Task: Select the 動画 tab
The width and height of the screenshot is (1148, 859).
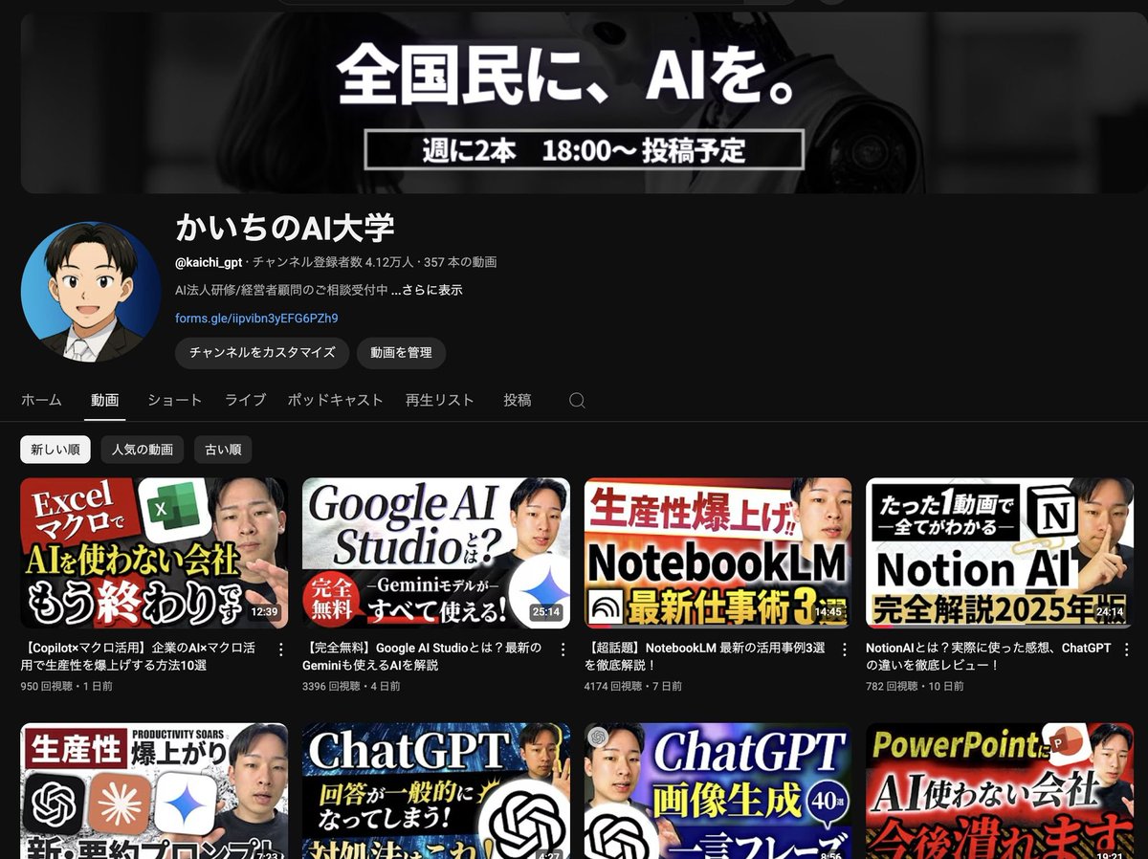Action: tap(104, 401)
